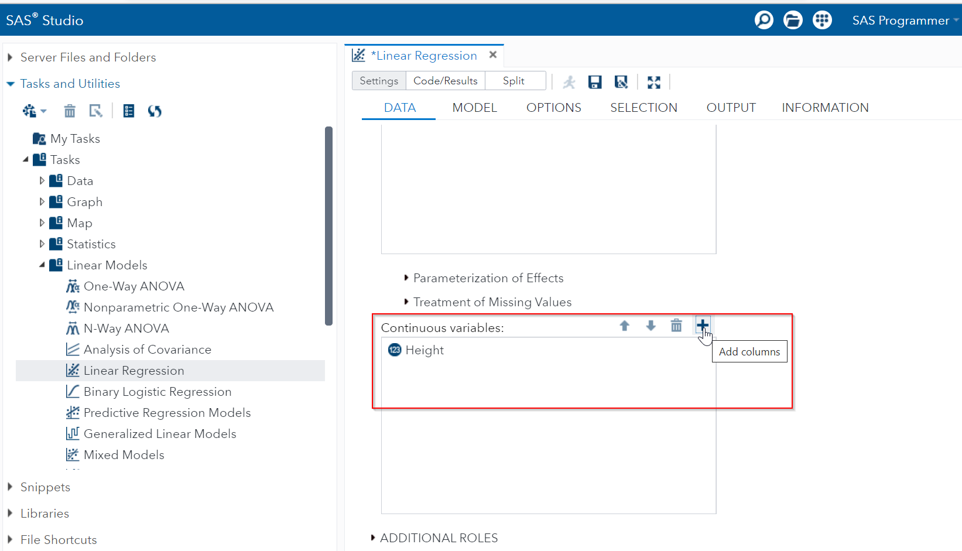Switch to the MODEL tab

474,107
